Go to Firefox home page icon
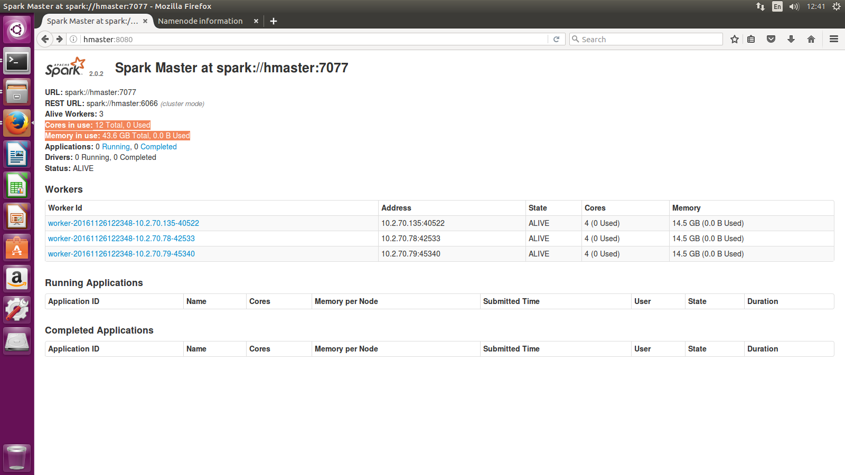Screen dimensions: 845x475 pos(811,39)
